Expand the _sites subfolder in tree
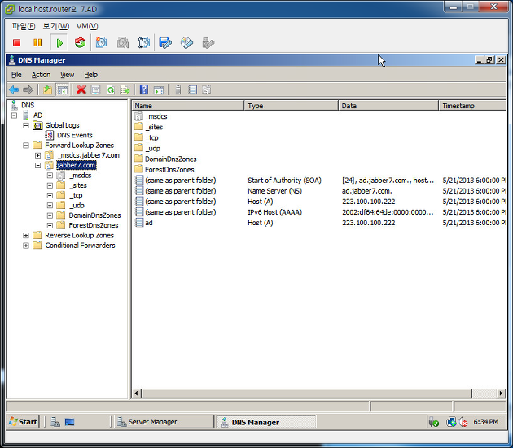 (50, 185)
